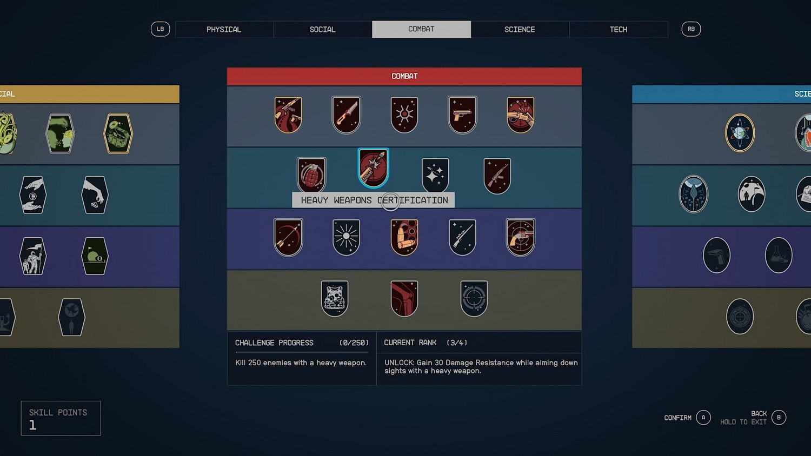Image resolution: width=811 pixels, height=456 pixels.
Task: Choose the handshake Social skill badge
Action: 33,195
